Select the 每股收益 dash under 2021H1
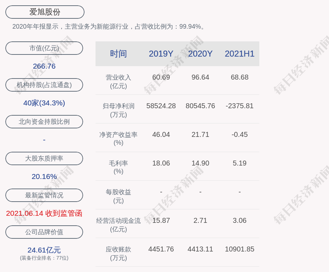This screenshot has height=272, width=329. click(x=239, y=192)
